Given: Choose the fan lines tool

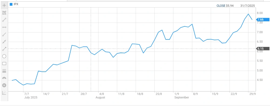Looking at the screenshot, I should pyautogui.click(x=4, y=93).
